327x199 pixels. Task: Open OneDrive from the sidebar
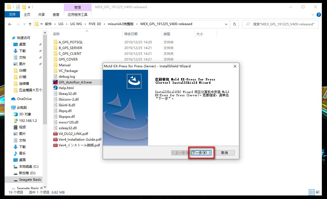23,99
